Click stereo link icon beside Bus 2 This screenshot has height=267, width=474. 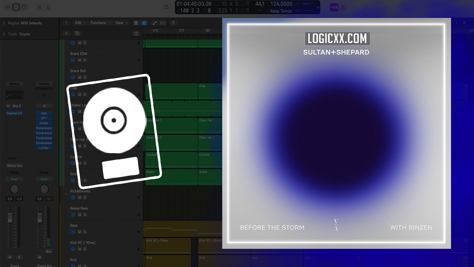click(8, 106)
